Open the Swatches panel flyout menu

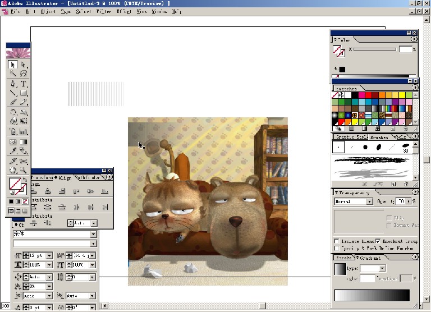point(415,88)
